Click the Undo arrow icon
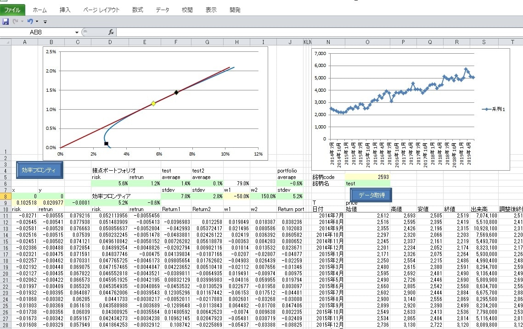 (30, 22)
